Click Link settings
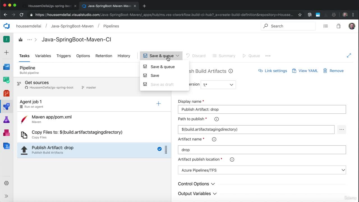The image size is (359, 202). point(273,71)
